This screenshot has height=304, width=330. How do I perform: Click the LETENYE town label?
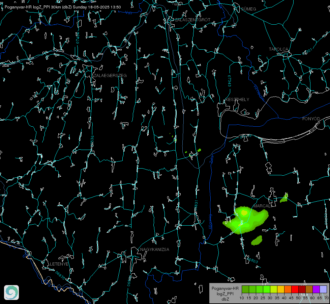pyautogui.click(x=59, y=264)
